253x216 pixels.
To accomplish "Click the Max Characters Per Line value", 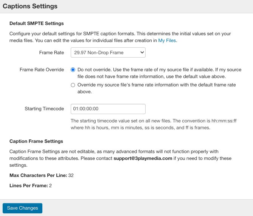I will coord(71,175).
